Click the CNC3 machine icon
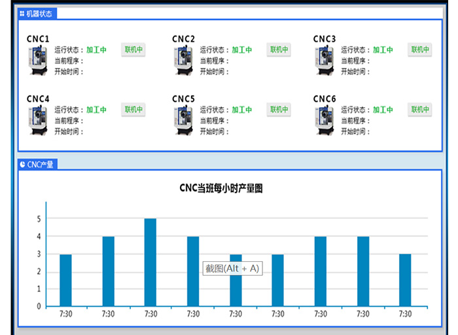The image size is (458, 335). pos(325,61)
